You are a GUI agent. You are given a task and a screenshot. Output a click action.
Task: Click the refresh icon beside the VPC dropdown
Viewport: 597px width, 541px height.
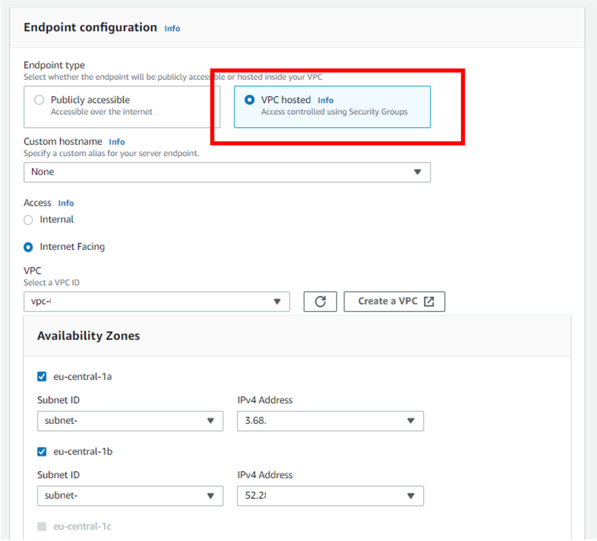point(319,301)
